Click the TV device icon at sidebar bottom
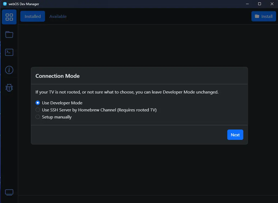The width and height of the screenshot is (278, 203). click(x=9, y=192)
